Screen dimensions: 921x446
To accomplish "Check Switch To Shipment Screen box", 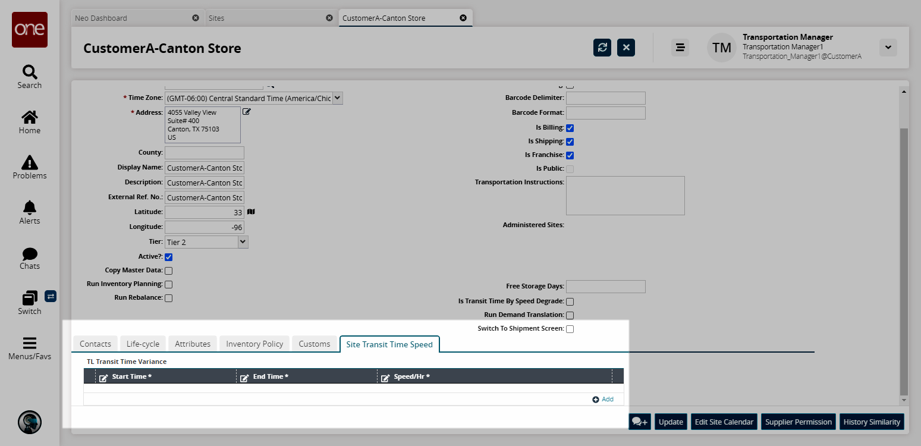I will [570, 329].
